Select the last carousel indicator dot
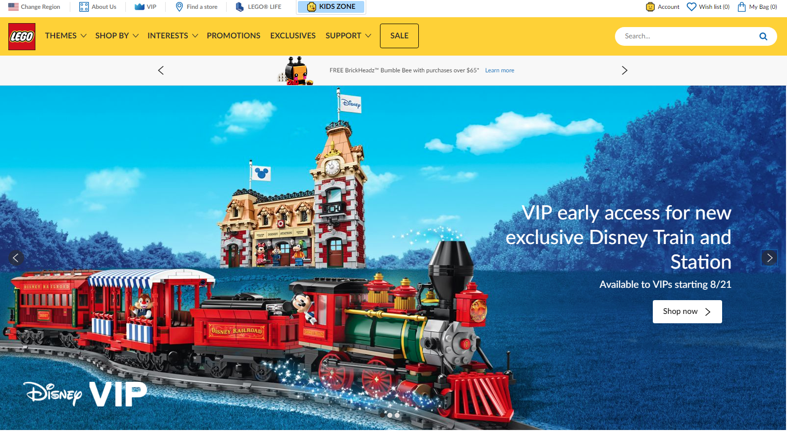Viewport: 787px width, 432px height. [397, 415]
